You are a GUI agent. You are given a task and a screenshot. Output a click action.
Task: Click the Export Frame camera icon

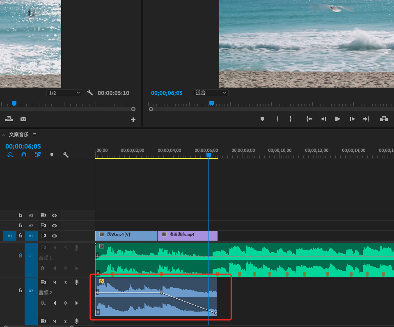click(x=23, y=119)
